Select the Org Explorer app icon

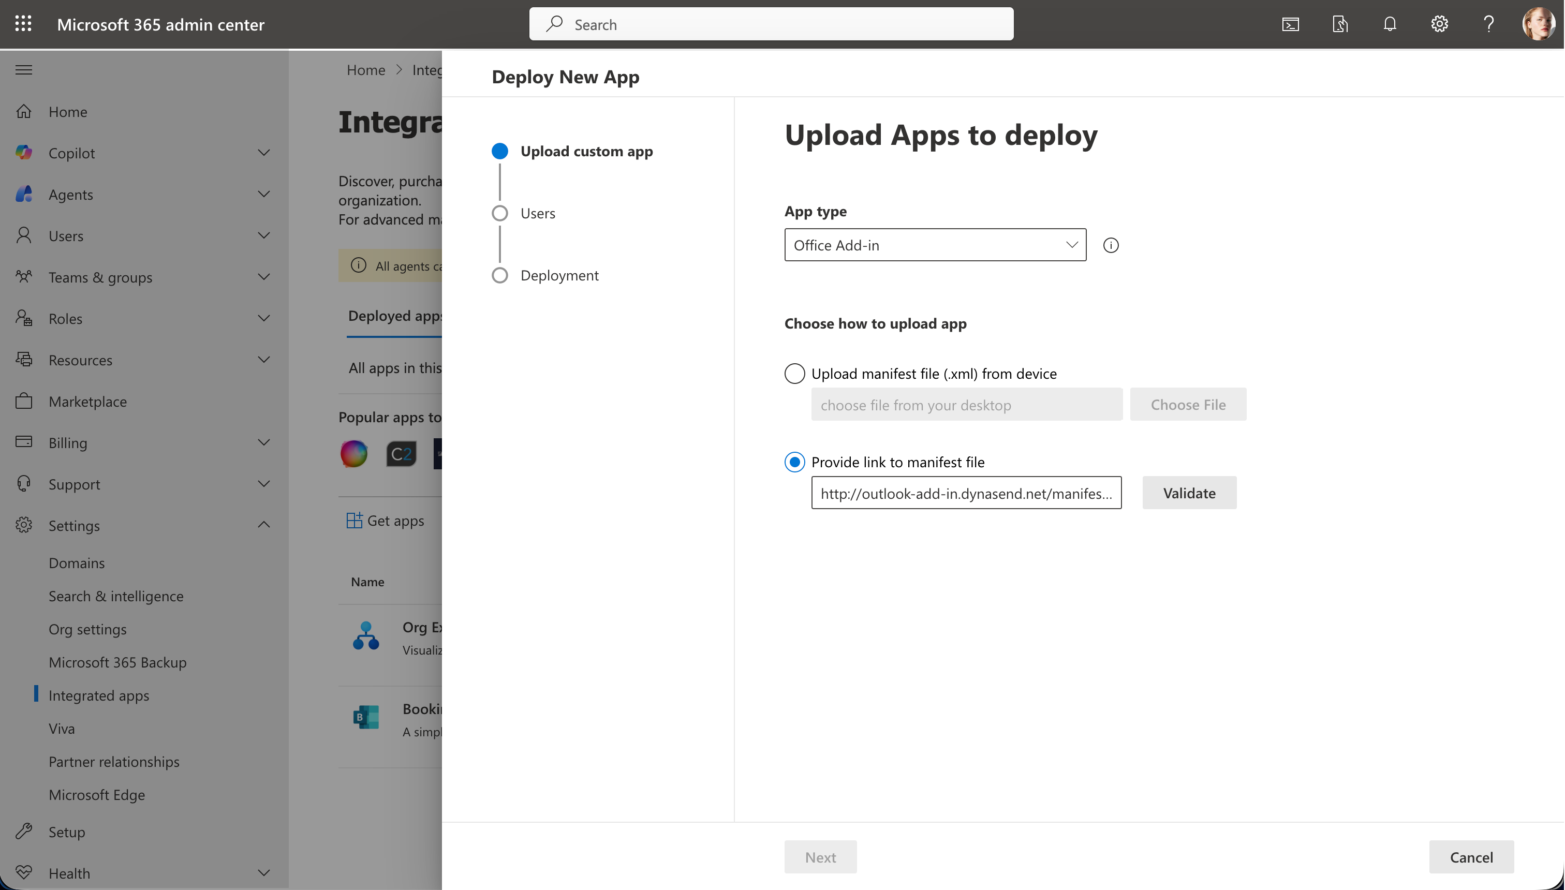[365, 636]
